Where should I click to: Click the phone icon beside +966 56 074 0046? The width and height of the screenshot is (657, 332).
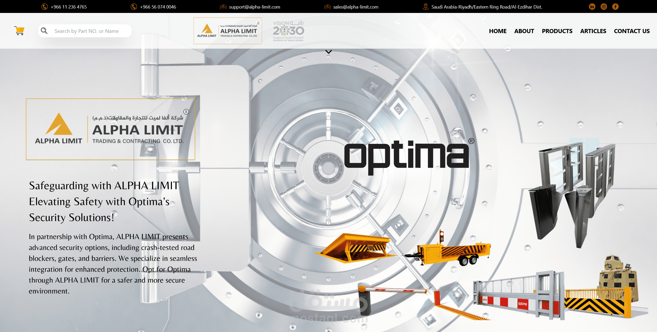click(134, 7)
